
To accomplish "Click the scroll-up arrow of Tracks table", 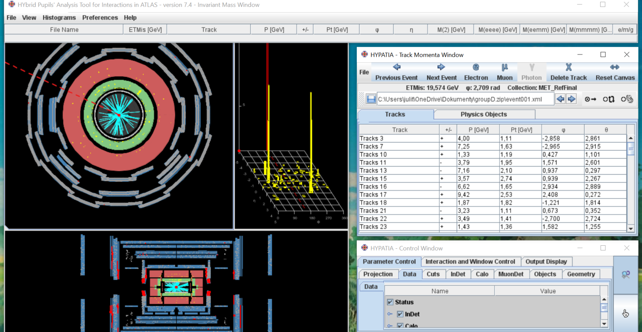I will point(631,138).
